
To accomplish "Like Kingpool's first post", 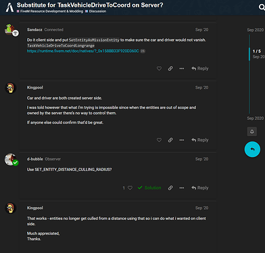I will (159, 140).
